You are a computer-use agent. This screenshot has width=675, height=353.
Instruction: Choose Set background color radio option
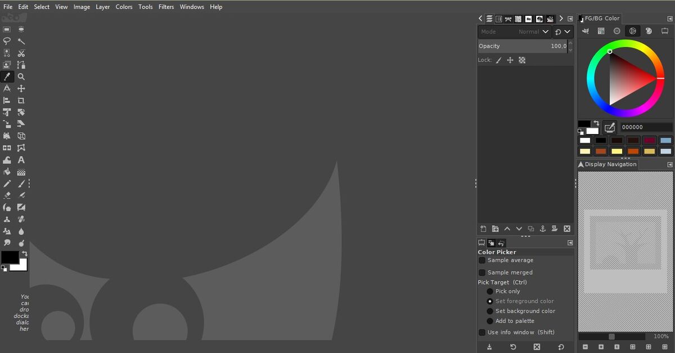[490, 311]
